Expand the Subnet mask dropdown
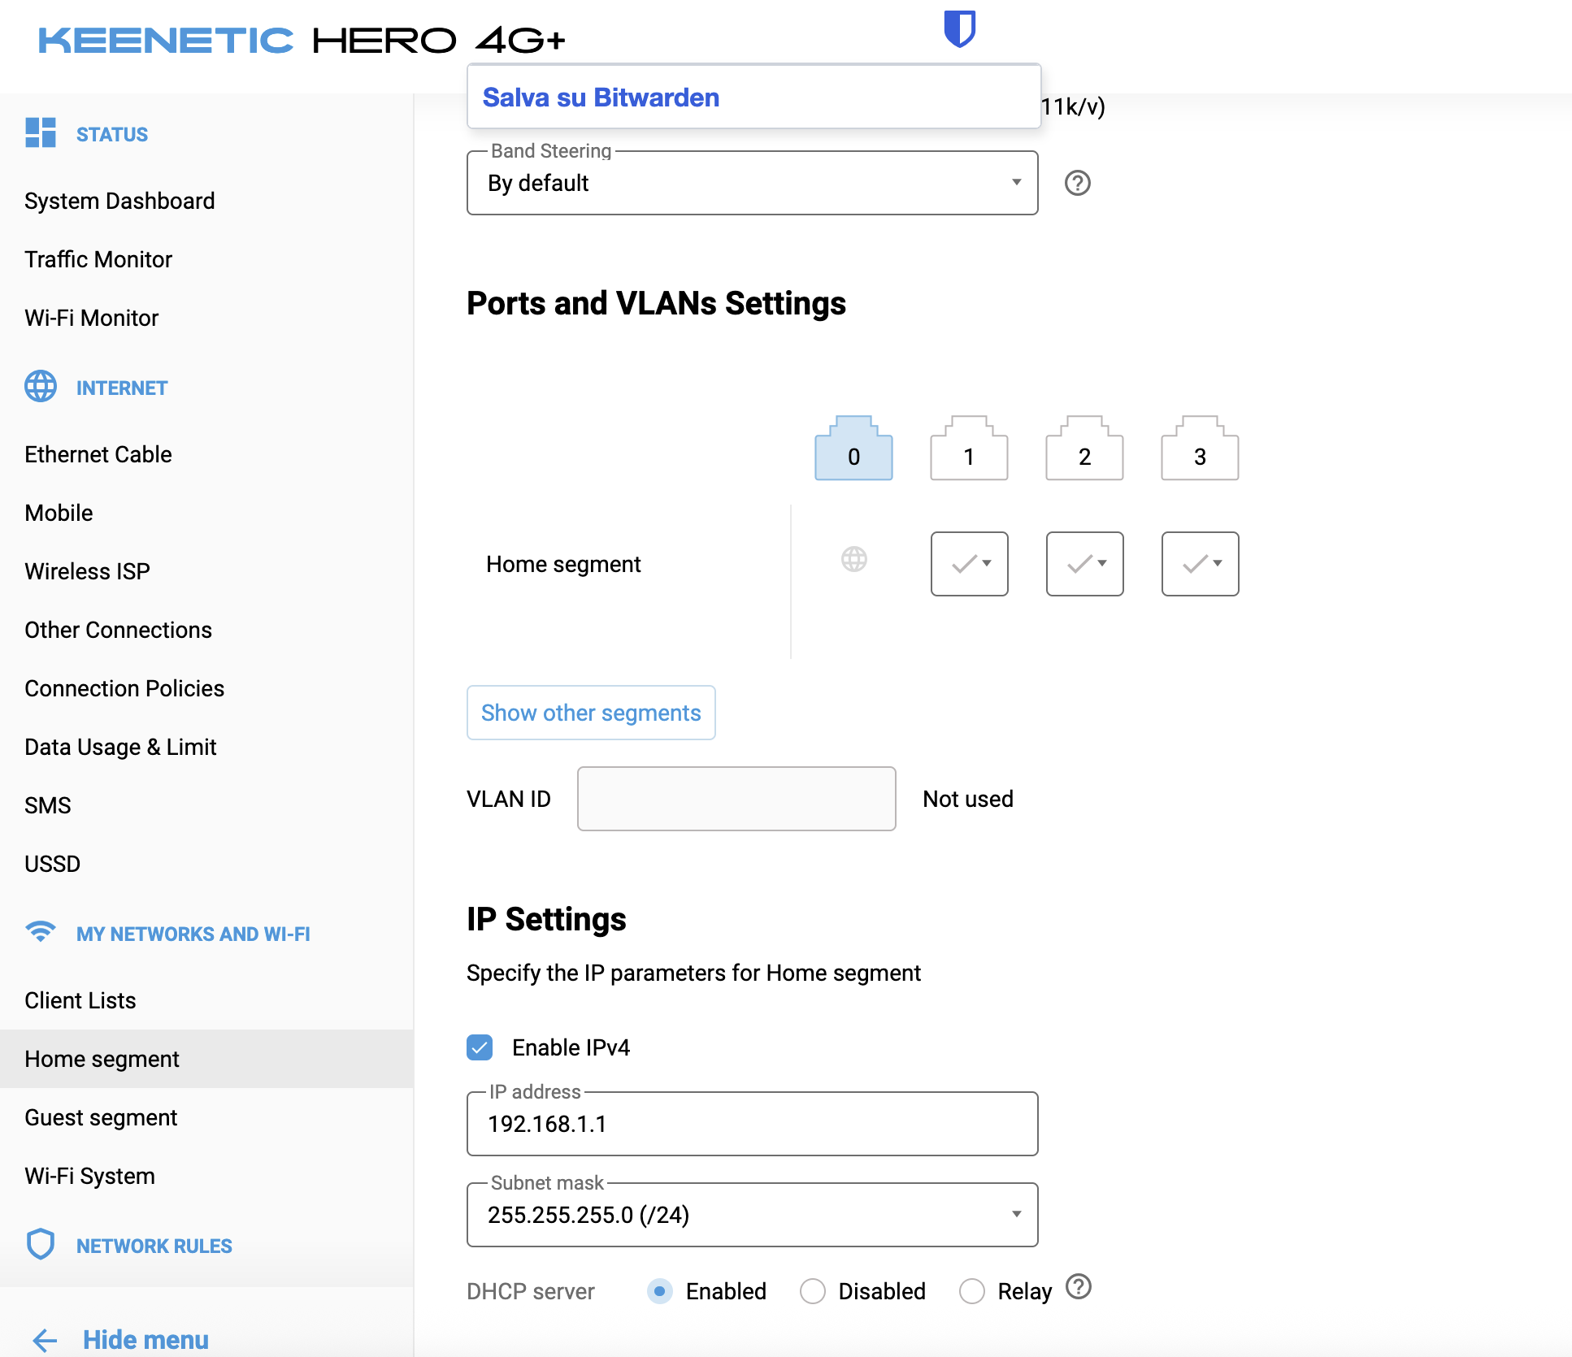The width and height of the screenshot is (1572, 1357). click(x=753, y=1215)
